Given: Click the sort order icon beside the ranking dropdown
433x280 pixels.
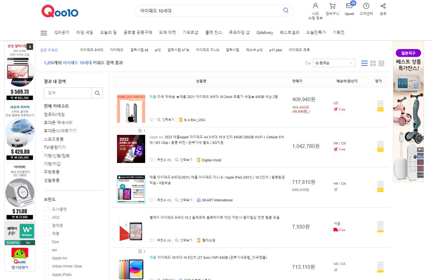Looking at the screenshot, I should click(x=308, y=63).
